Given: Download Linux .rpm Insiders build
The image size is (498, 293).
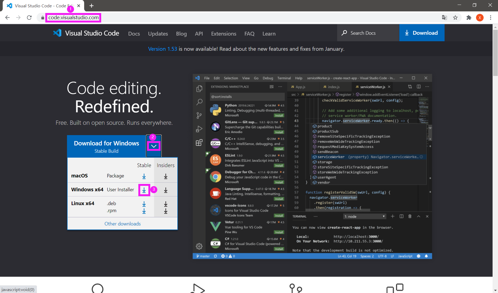Looking at the screenshot, I should (x=166, y=211).
